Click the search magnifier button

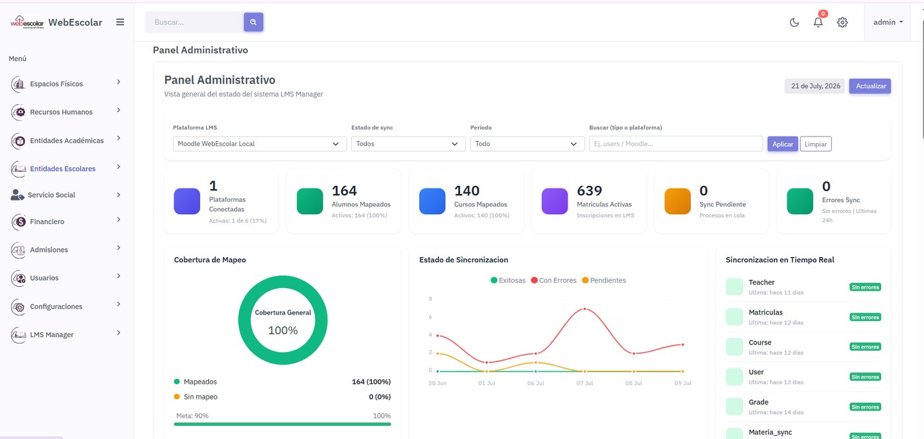coord(253,22)
